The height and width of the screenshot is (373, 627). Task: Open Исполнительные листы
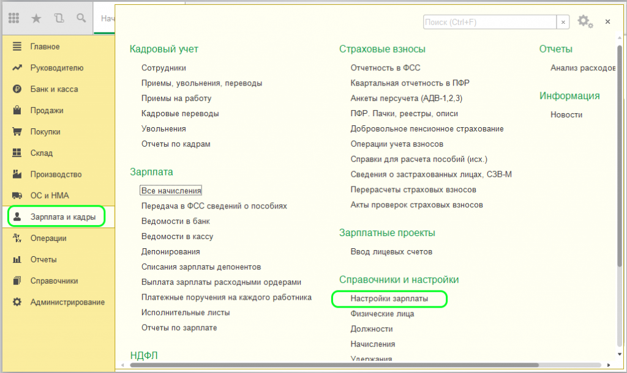point(186,312)
